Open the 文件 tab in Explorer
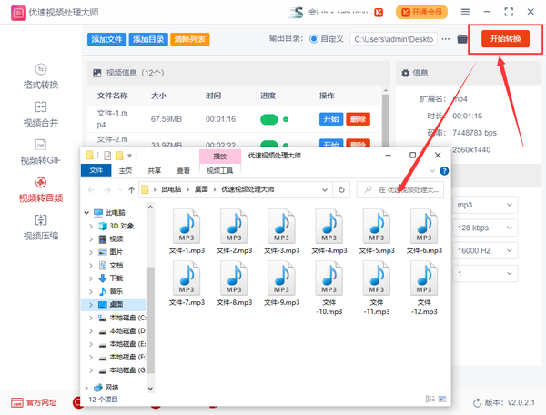 pyautogui.click(x=96, y=170)
